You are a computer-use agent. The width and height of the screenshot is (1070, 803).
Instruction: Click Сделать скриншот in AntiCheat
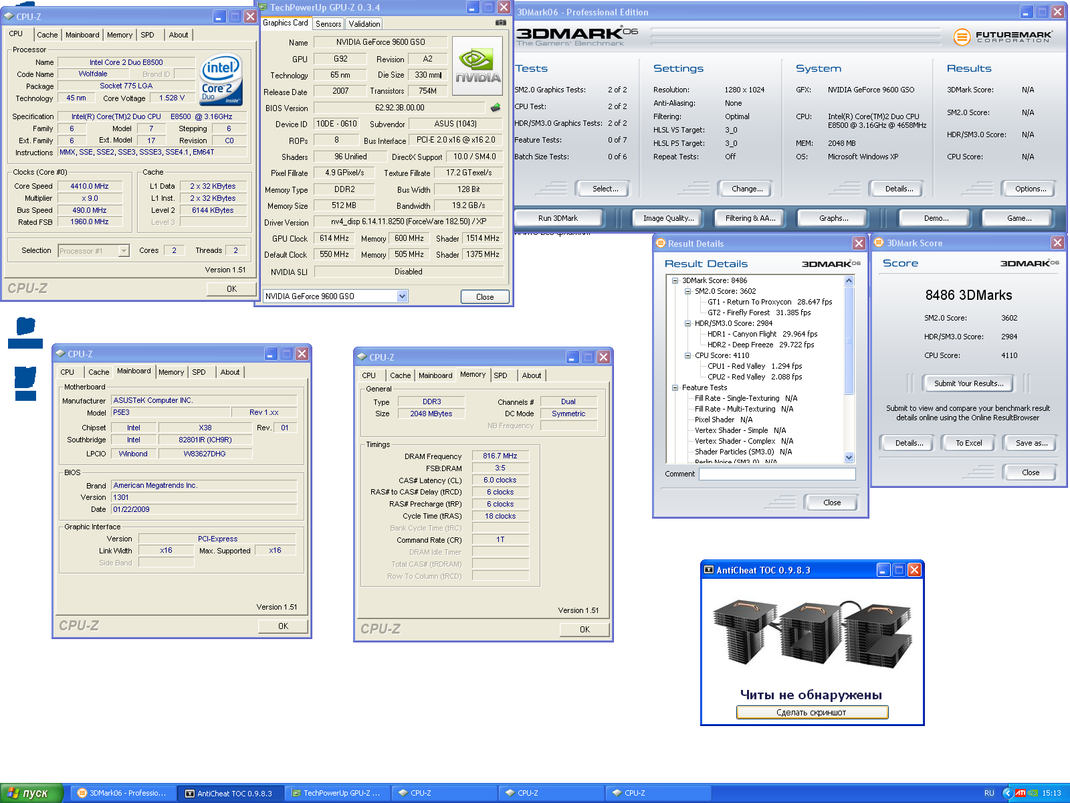(812, 713)
